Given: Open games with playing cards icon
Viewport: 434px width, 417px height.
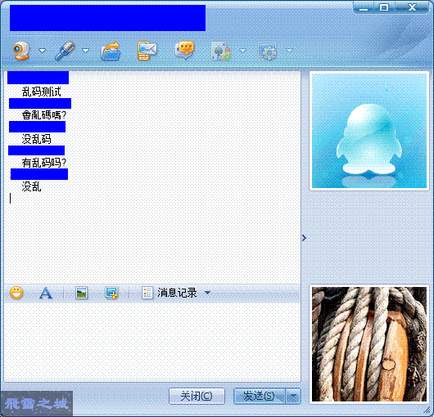Looking at the screenshot, I should 220,51.
